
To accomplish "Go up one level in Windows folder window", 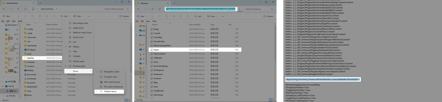I will coord(152,9).
